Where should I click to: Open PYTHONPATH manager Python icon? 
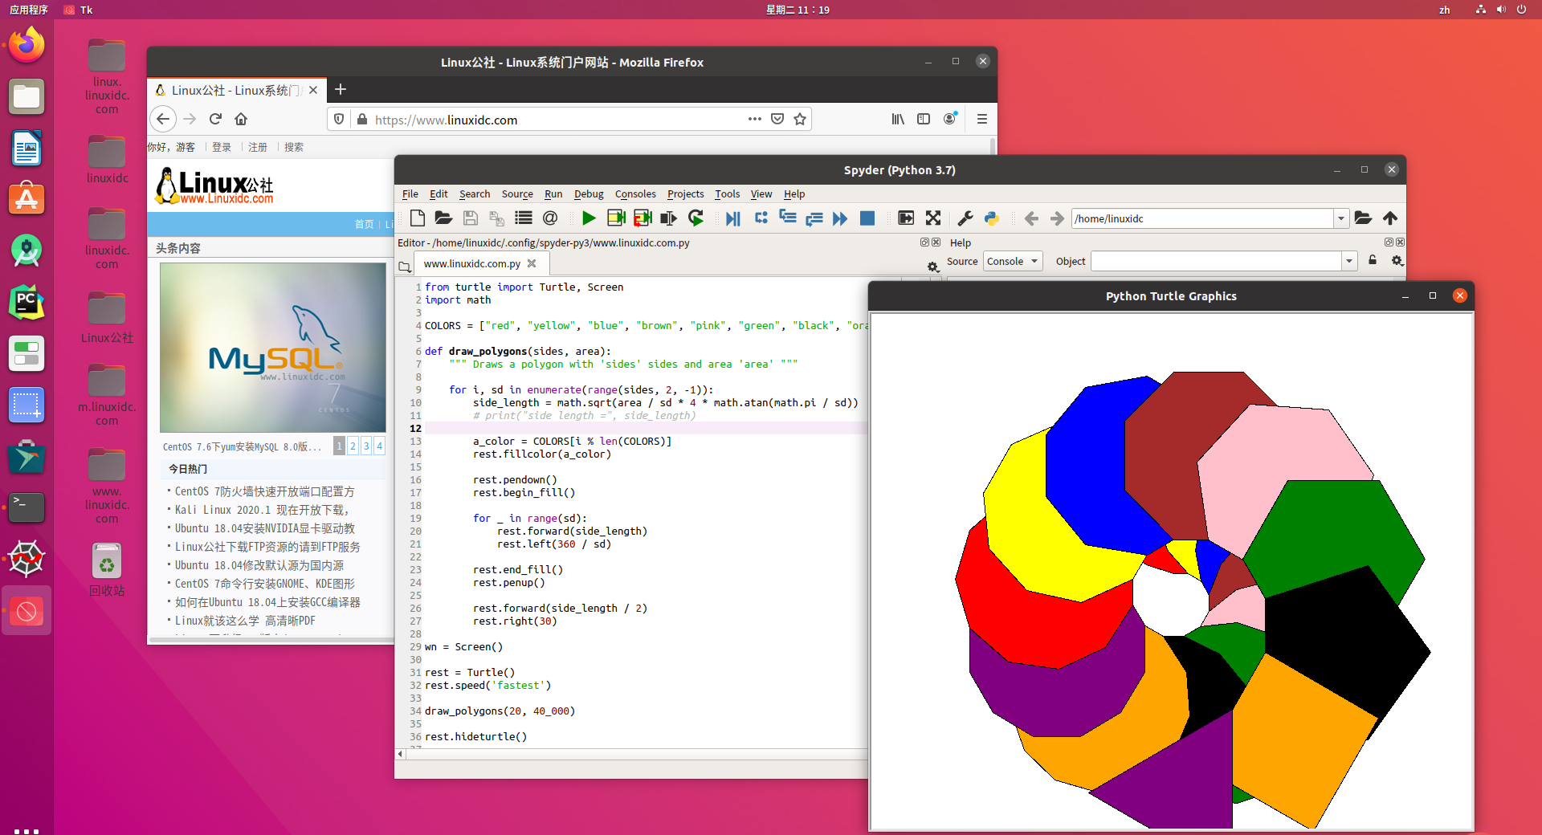pos(992,218)
